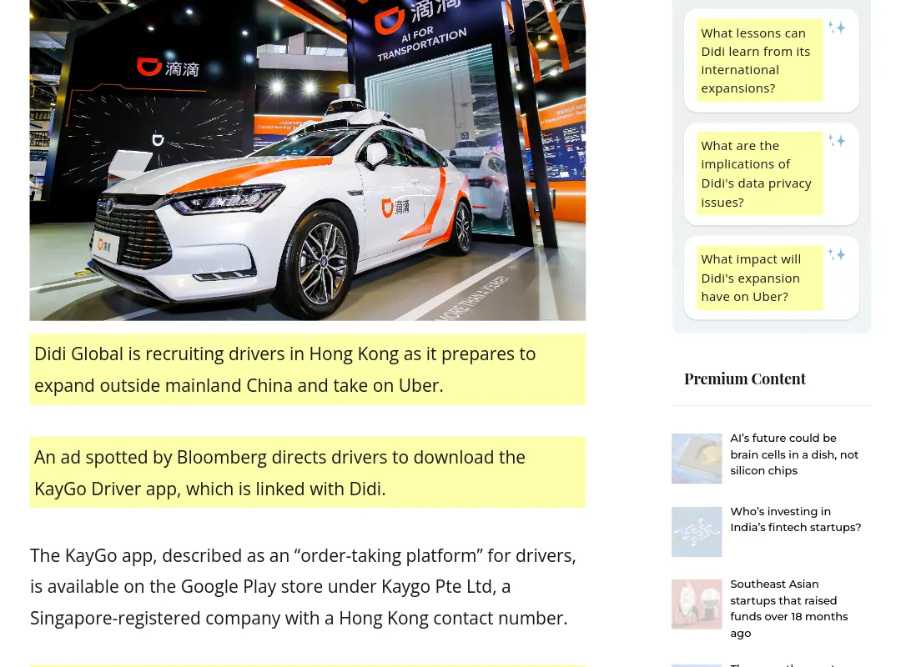Screen dimensions: 901x667
Task: Click the sparkle icon beside the Uber impact question
Action: pyautogui.click(x=837, y=254)
